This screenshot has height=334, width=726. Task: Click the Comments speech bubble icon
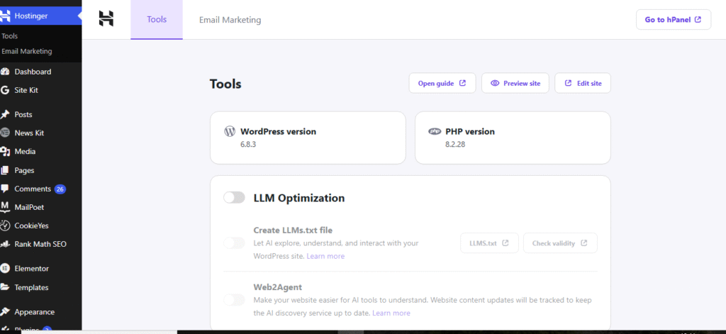(5, 189)
